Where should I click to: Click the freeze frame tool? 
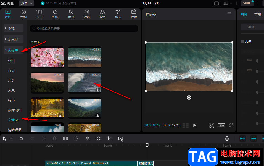(65, 139)
